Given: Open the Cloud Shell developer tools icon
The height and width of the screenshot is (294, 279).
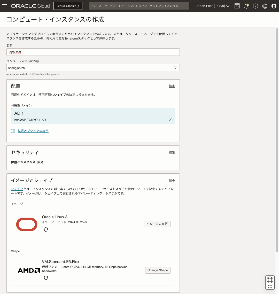Looking at the screenshot, I should click(237, 6).
